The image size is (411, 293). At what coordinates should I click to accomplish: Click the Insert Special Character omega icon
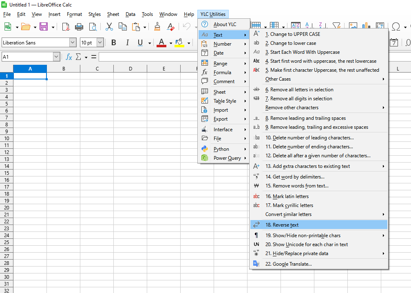coord(396,27)
